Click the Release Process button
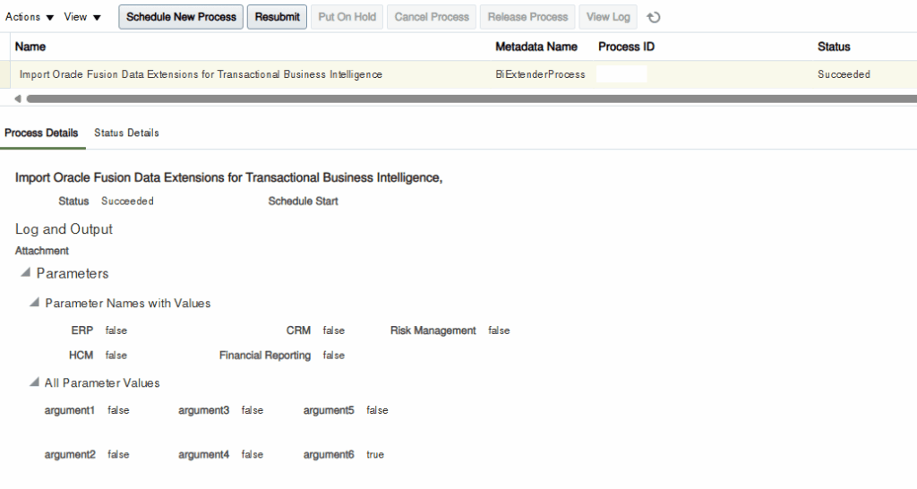The width and height of the screenshot is (917, 489). click(527, 17)
